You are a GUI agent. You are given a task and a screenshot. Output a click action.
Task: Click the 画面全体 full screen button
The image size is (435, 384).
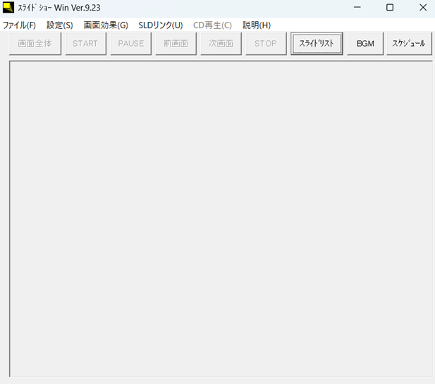pos(35,43)
